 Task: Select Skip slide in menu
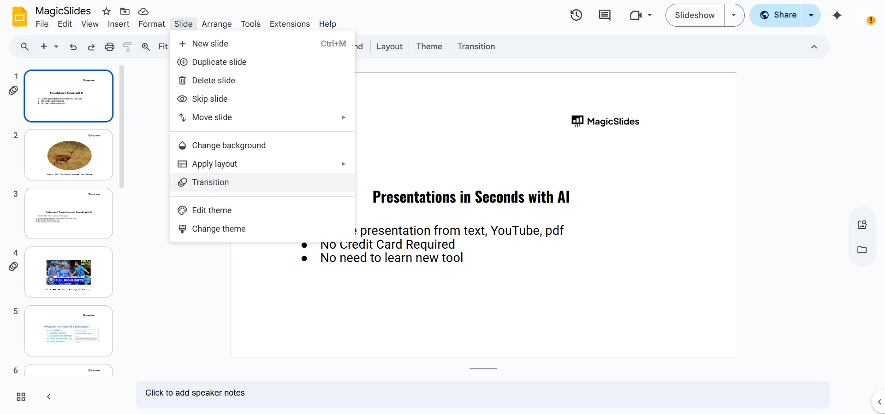coord(209,99)
